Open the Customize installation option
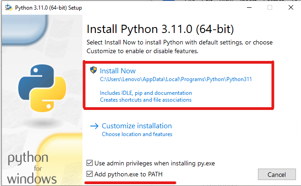Screen dimensions: 301x186 [137, 126]
